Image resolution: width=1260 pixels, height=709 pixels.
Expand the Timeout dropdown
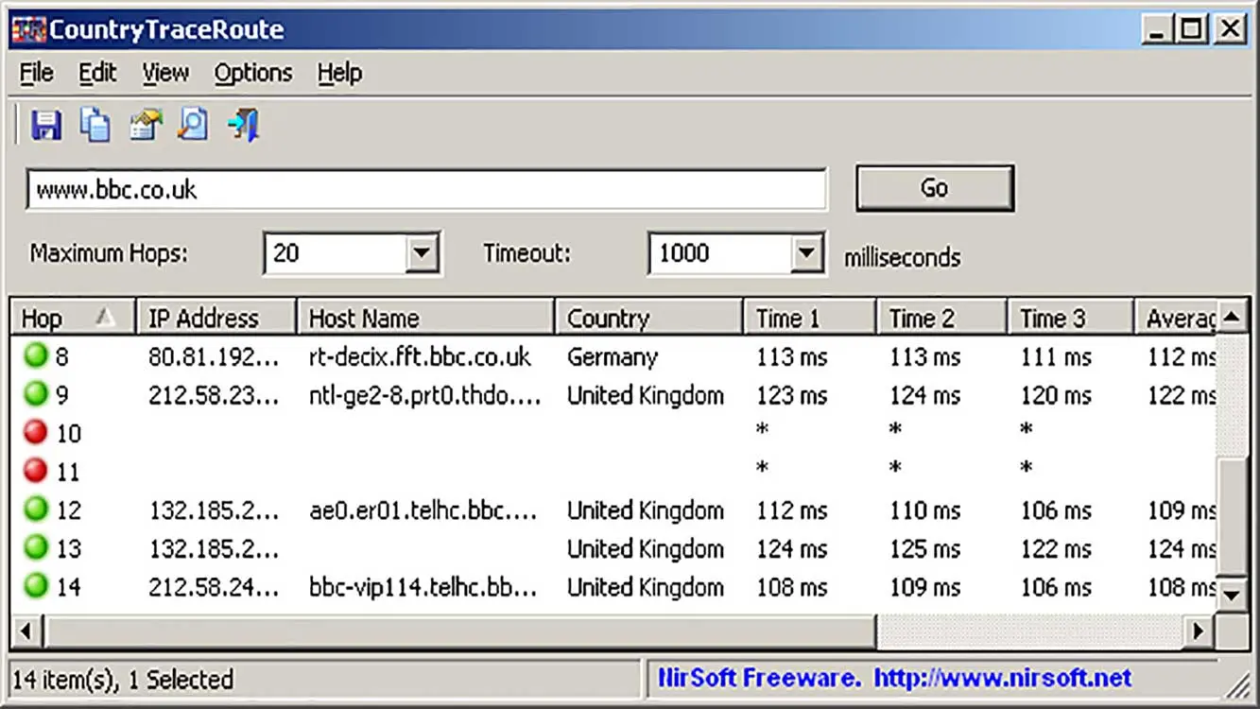[x=805, y=253]
